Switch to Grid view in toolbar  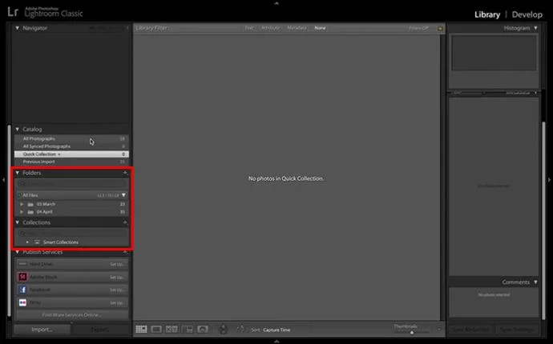pyautogui.click(x=141, y=329)
